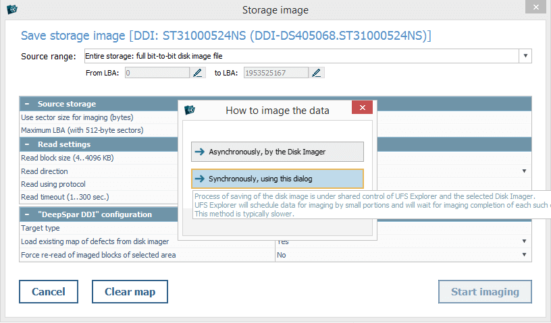Close the How to image the data dialog
551x323 pixels.
pyautogui.click(x=363, y=109)
